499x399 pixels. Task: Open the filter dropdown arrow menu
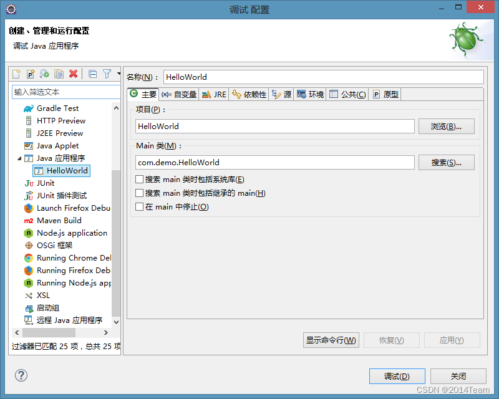[118, 74]
